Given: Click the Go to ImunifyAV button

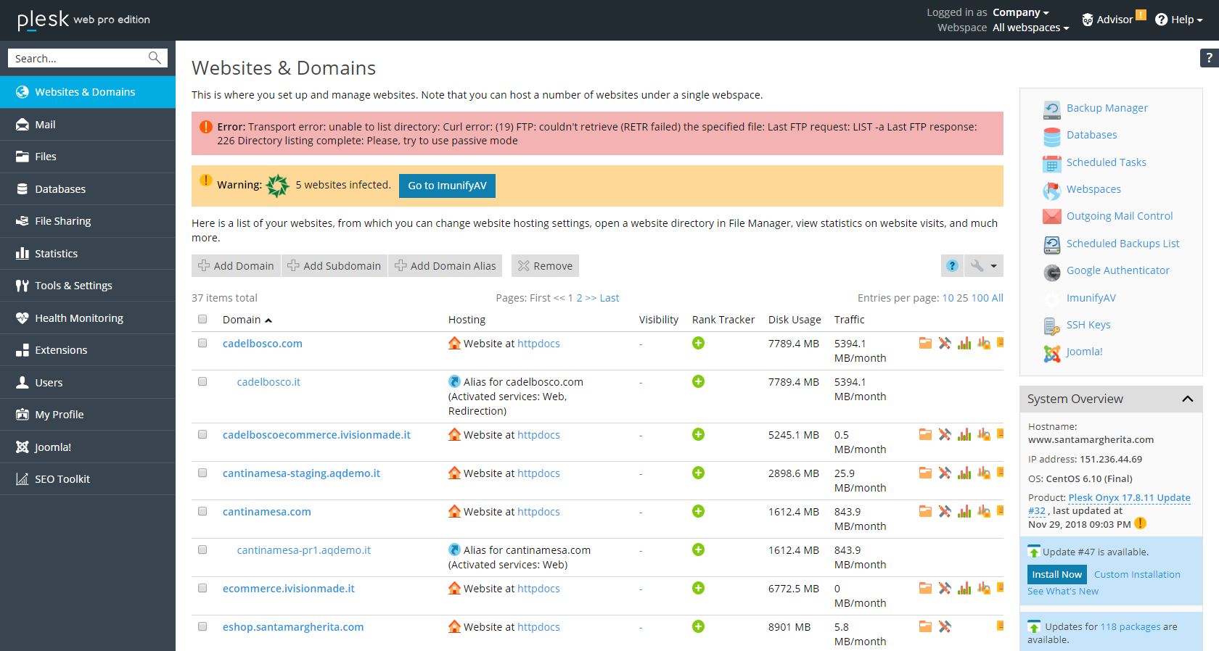Looking at the screenshot, I should [x=447, y=186].
